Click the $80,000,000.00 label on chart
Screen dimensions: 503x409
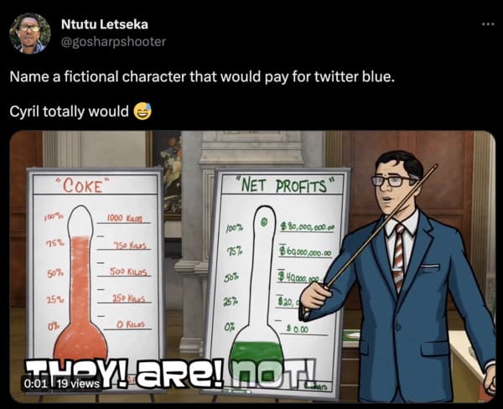point(308,228)
